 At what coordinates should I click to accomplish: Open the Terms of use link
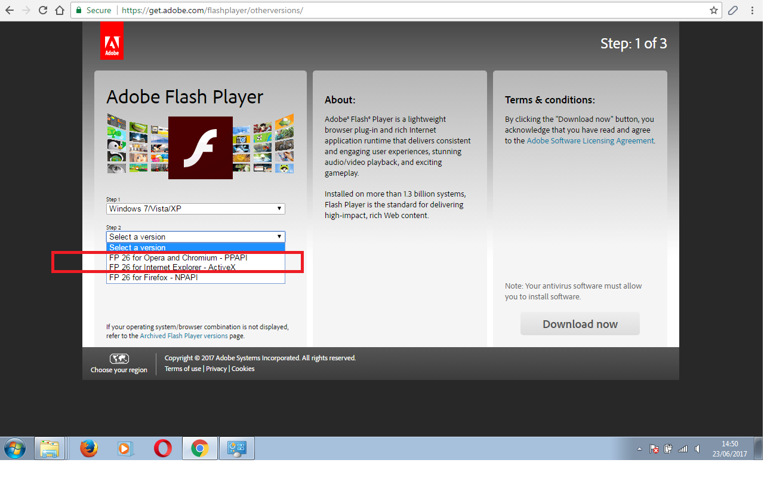point(183,369)
